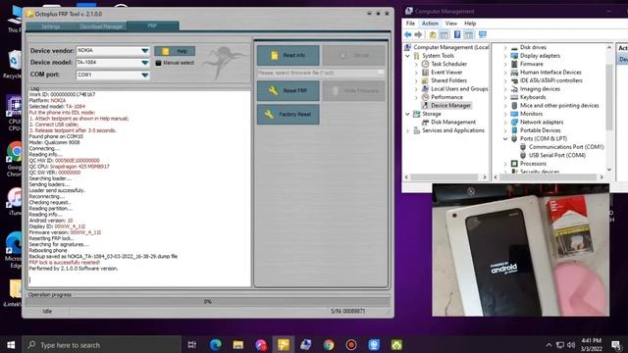
Task: Collapse the Ports (COM & LPT) category
Action: [x=505, y=139]
